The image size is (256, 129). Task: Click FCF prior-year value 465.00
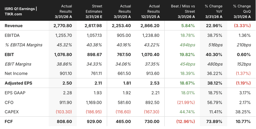[123, 122]
